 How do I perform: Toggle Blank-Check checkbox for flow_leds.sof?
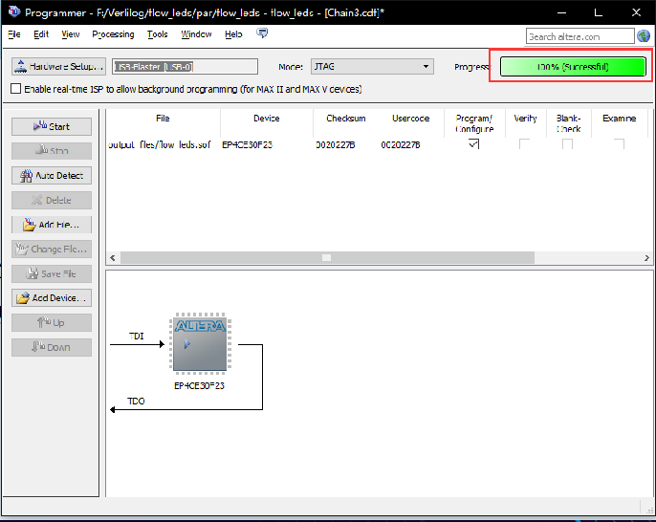(x=567, y=143)
